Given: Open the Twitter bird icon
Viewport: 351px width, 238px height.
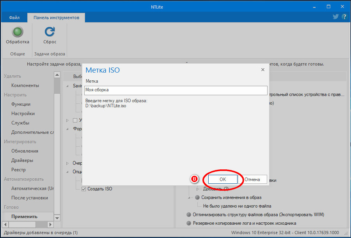Looking at the screenshot, I should coord(335,17).
